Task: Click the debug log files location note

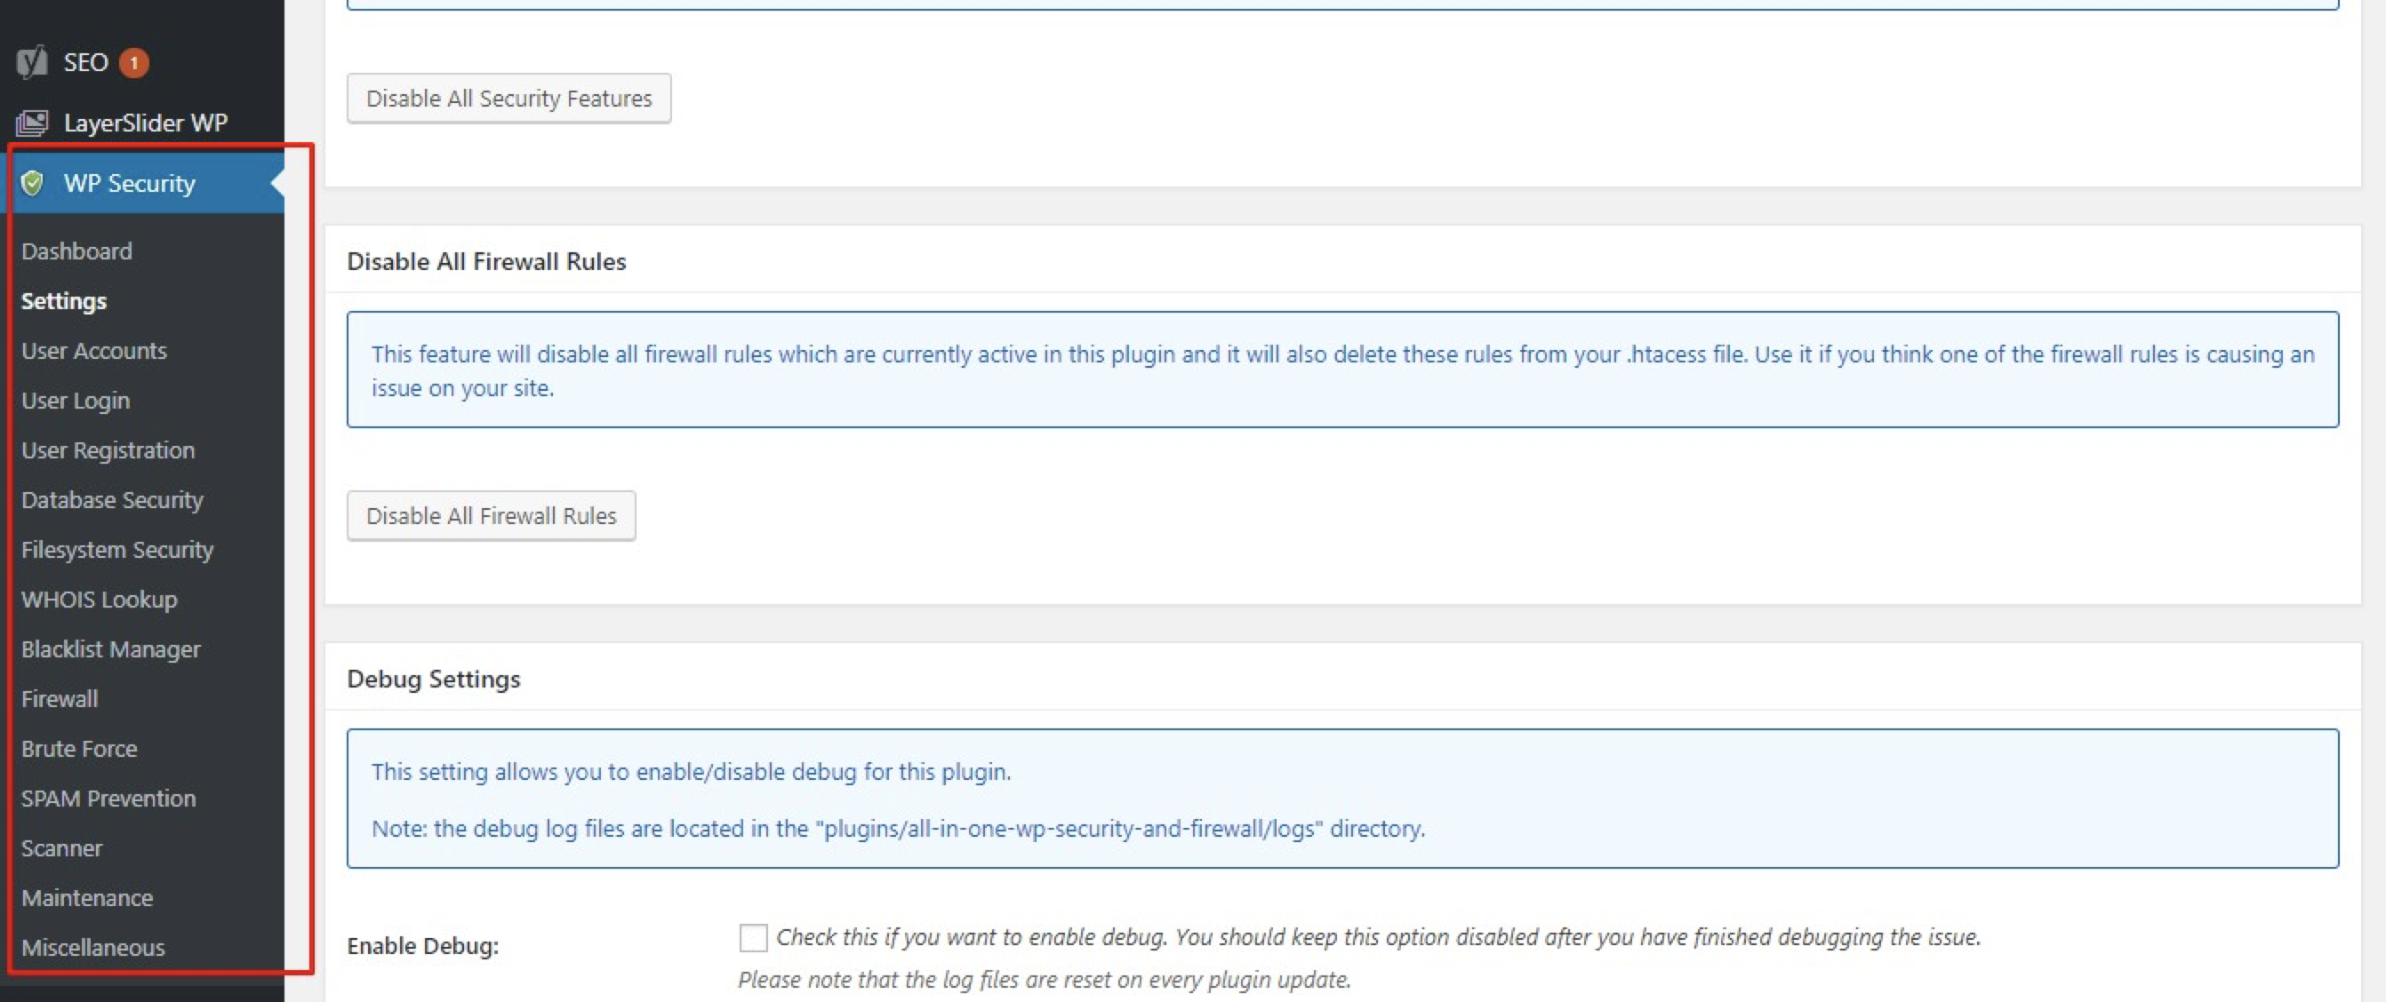Action: click(898, 828)
